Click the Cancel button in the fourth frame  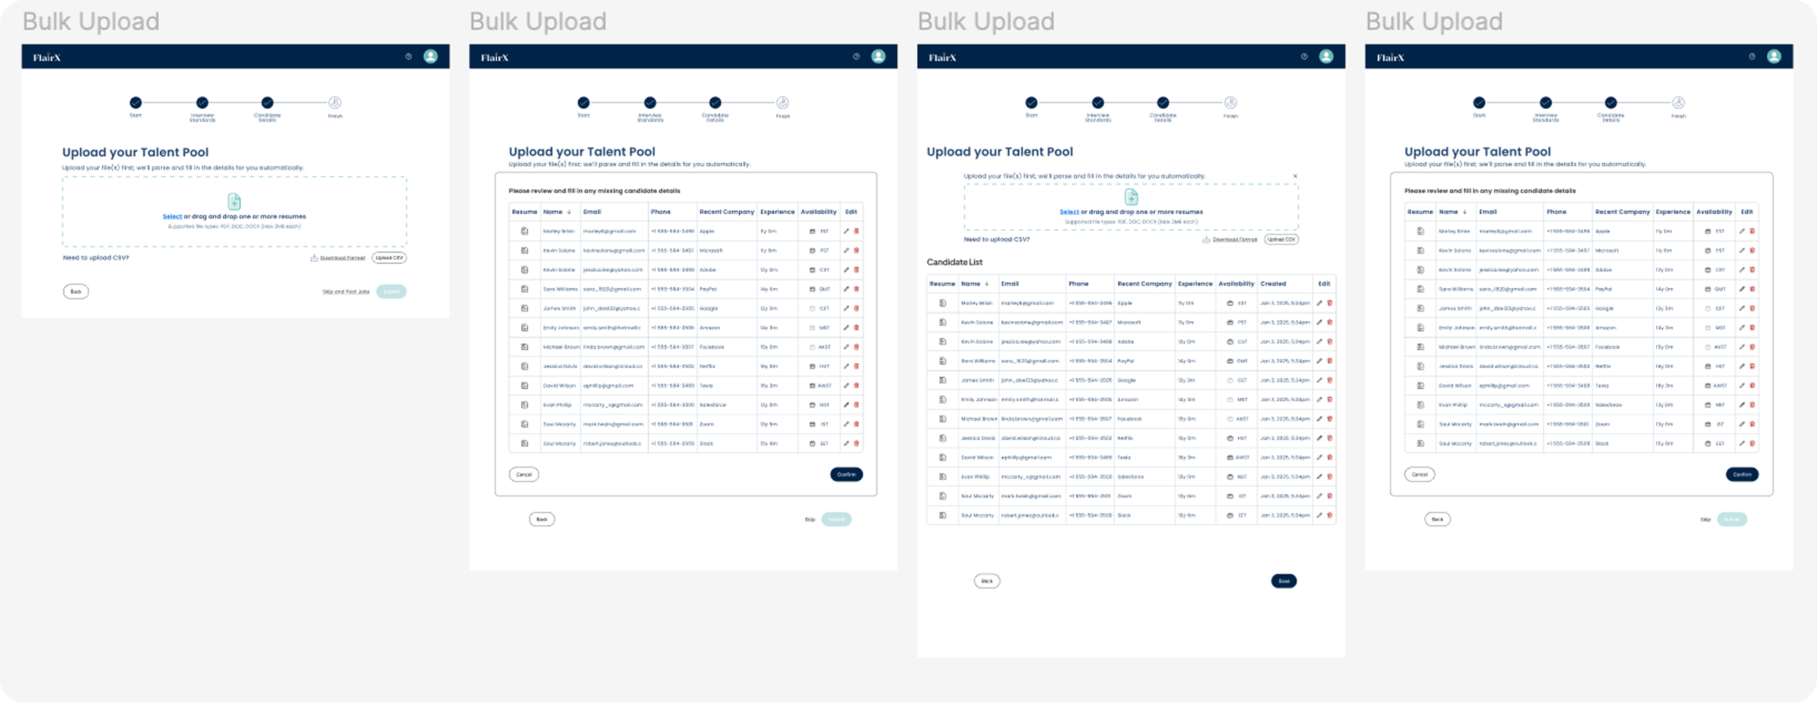1420,475
